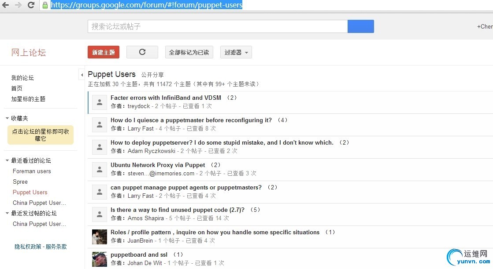The width and height of the screenshot is (493, 269).
Task: Open topic 'How to deploy puppetserver?'
Action: pyautogui.click(x=222, y=143)
